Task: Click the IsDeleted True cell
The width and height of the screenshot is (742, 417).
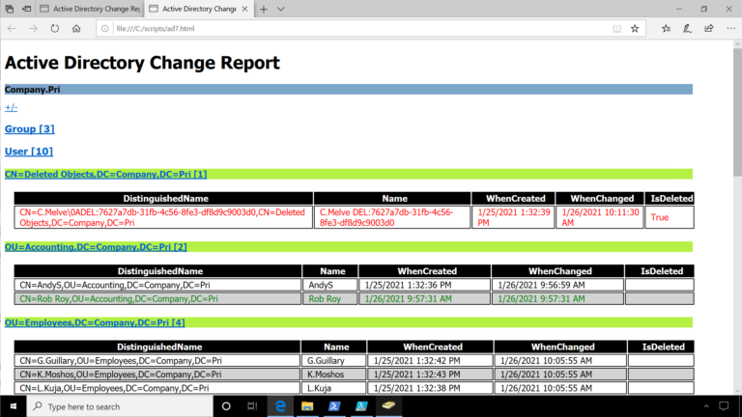Action: pos(670,217)
